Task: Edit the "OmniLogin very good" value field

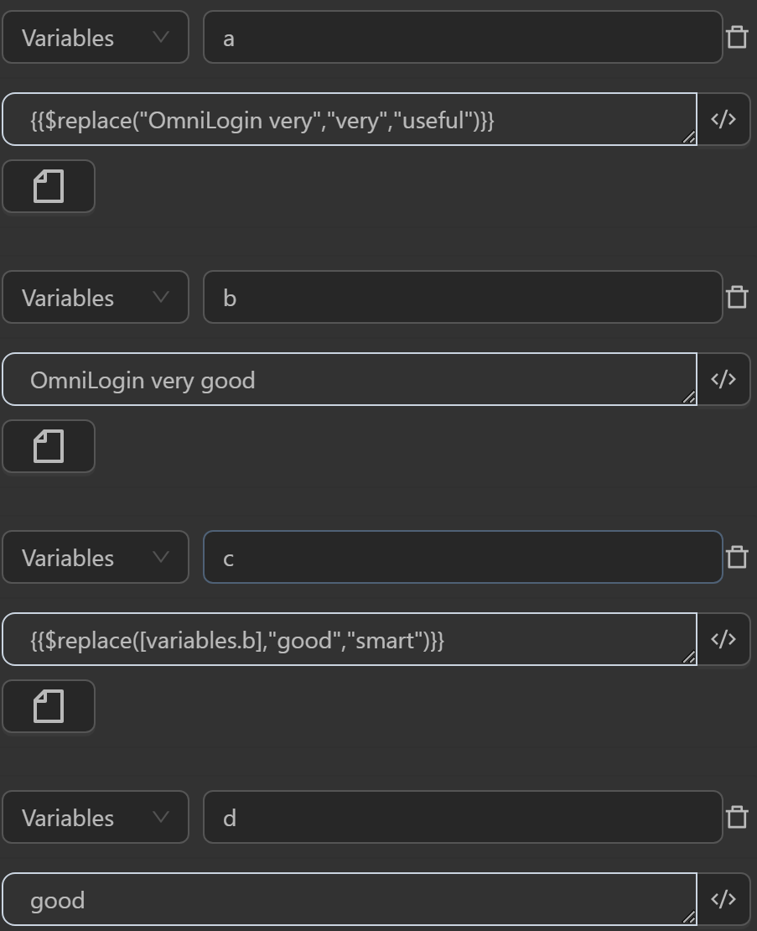Action: point(349,380)
